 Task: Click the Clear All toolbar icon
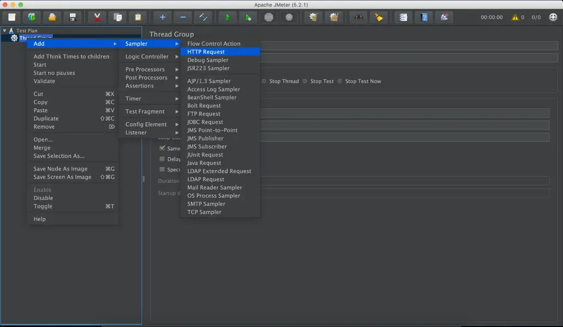click(x=334, y=17)
